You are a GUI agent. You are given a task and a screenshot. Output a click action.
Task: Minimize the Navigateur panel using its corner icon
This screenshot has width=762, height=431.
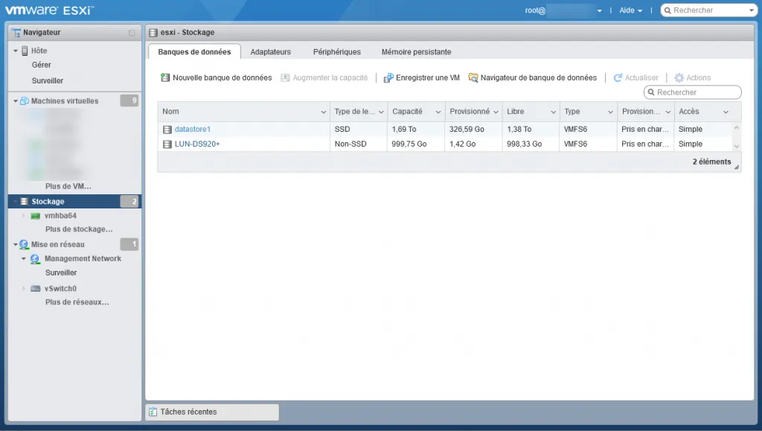coord(132,33)
